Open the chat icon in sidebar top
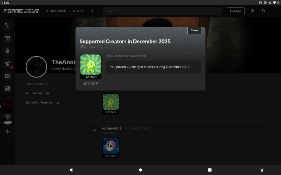 coord(7,26)
